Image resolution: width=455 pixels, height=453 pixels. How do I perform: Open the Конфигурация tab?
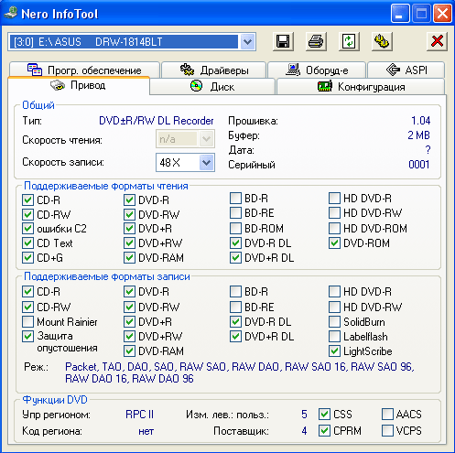(x=361, y=87)
